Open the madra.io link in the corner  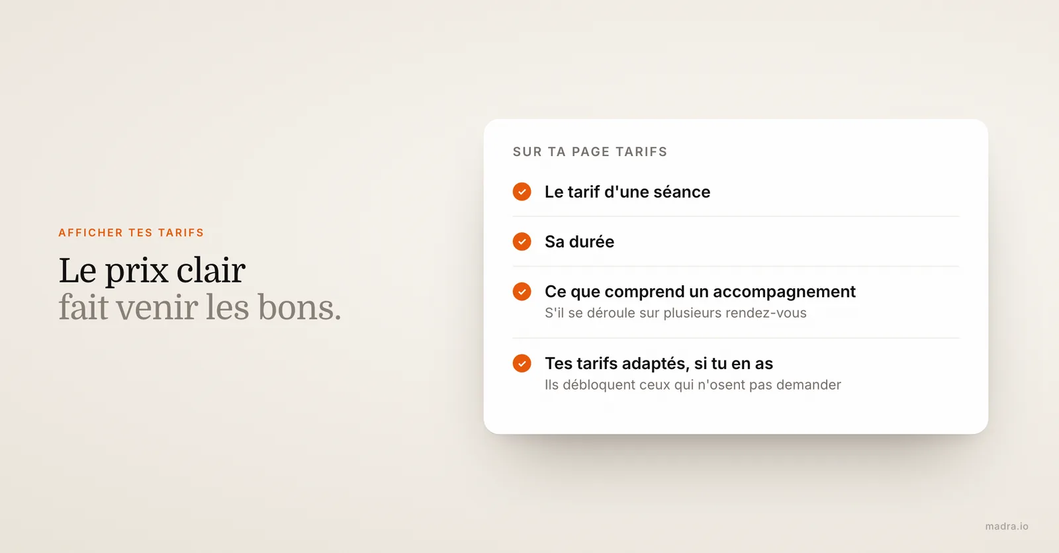tap(1007, 527)
